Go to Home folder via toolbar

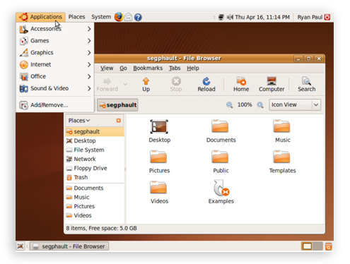[241, 85]
